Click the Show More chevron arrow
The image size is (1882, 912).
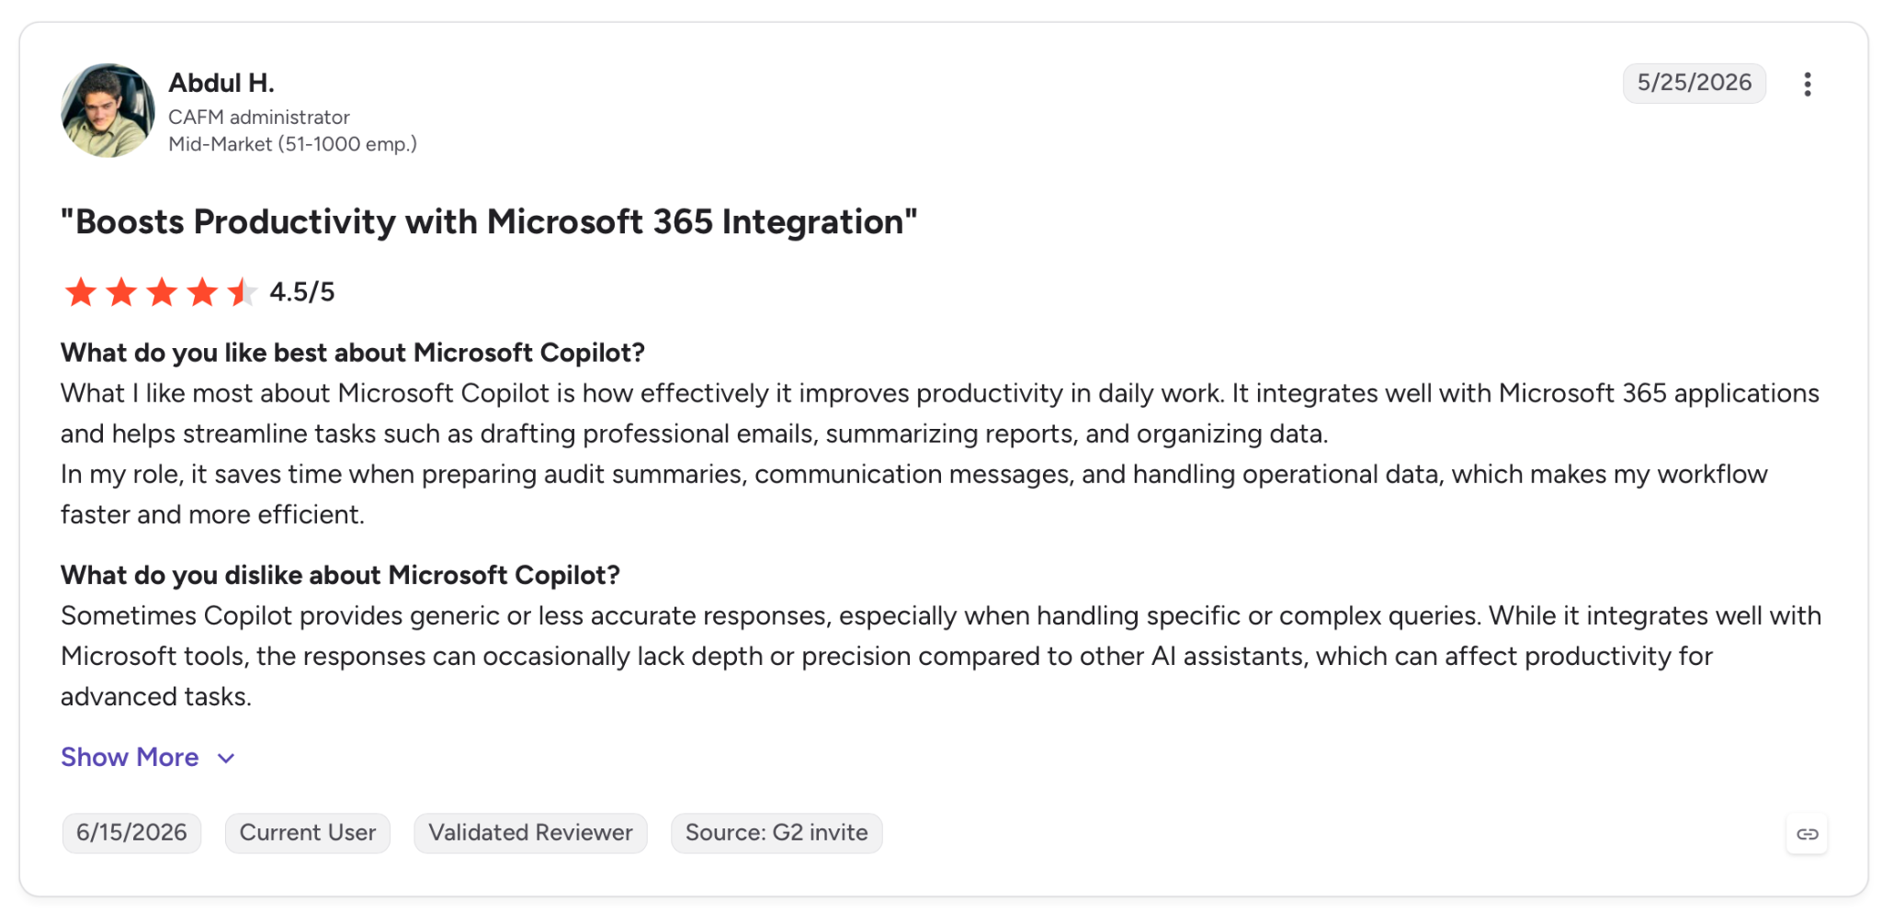226,759
